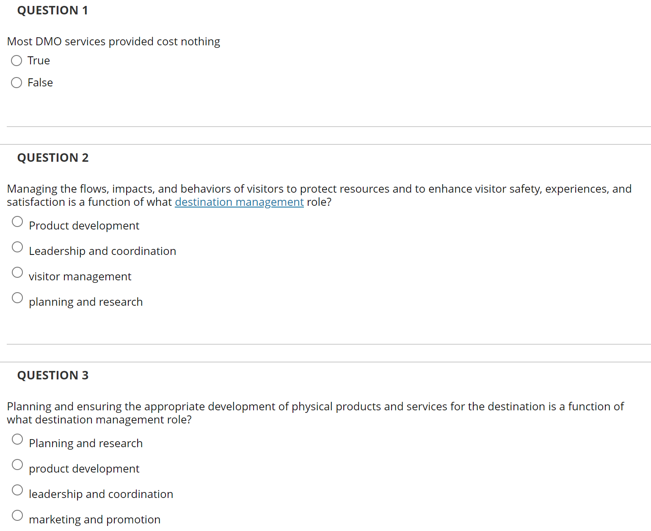The image size is (651, 531).
Task: Choose Product development in Question 2
Action: [x=17, y=221]
